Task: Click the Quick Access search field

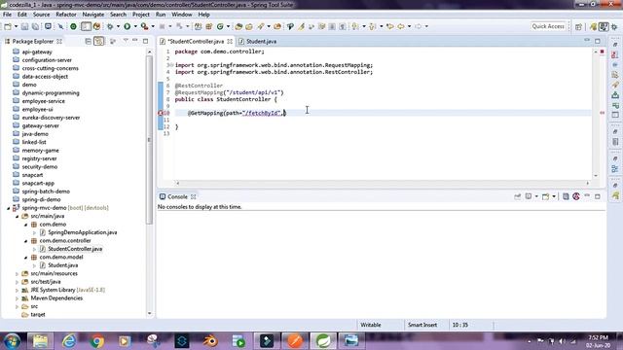Action: pyautogui.click(x=548, y=26)
